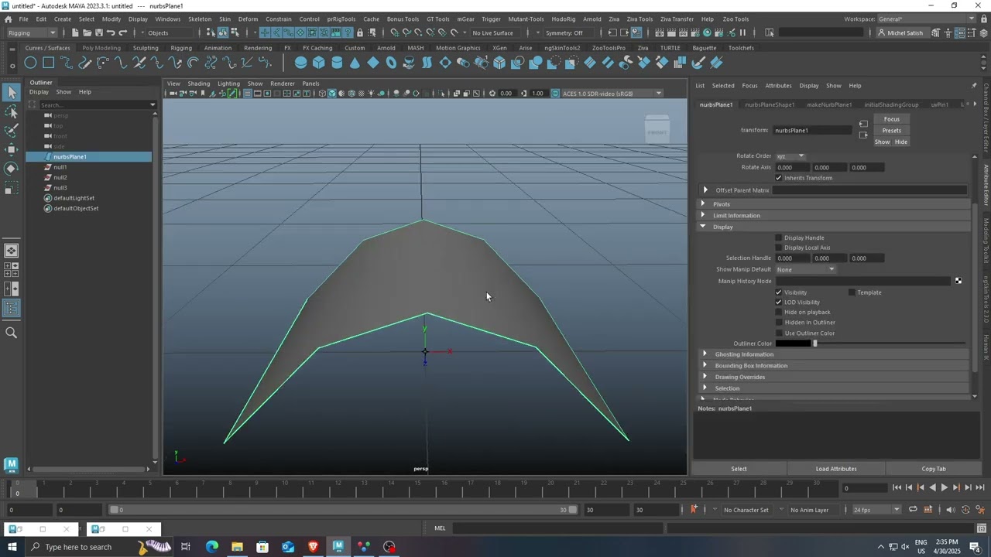Click the Focus button in Attribute Editor

(892, 119)
